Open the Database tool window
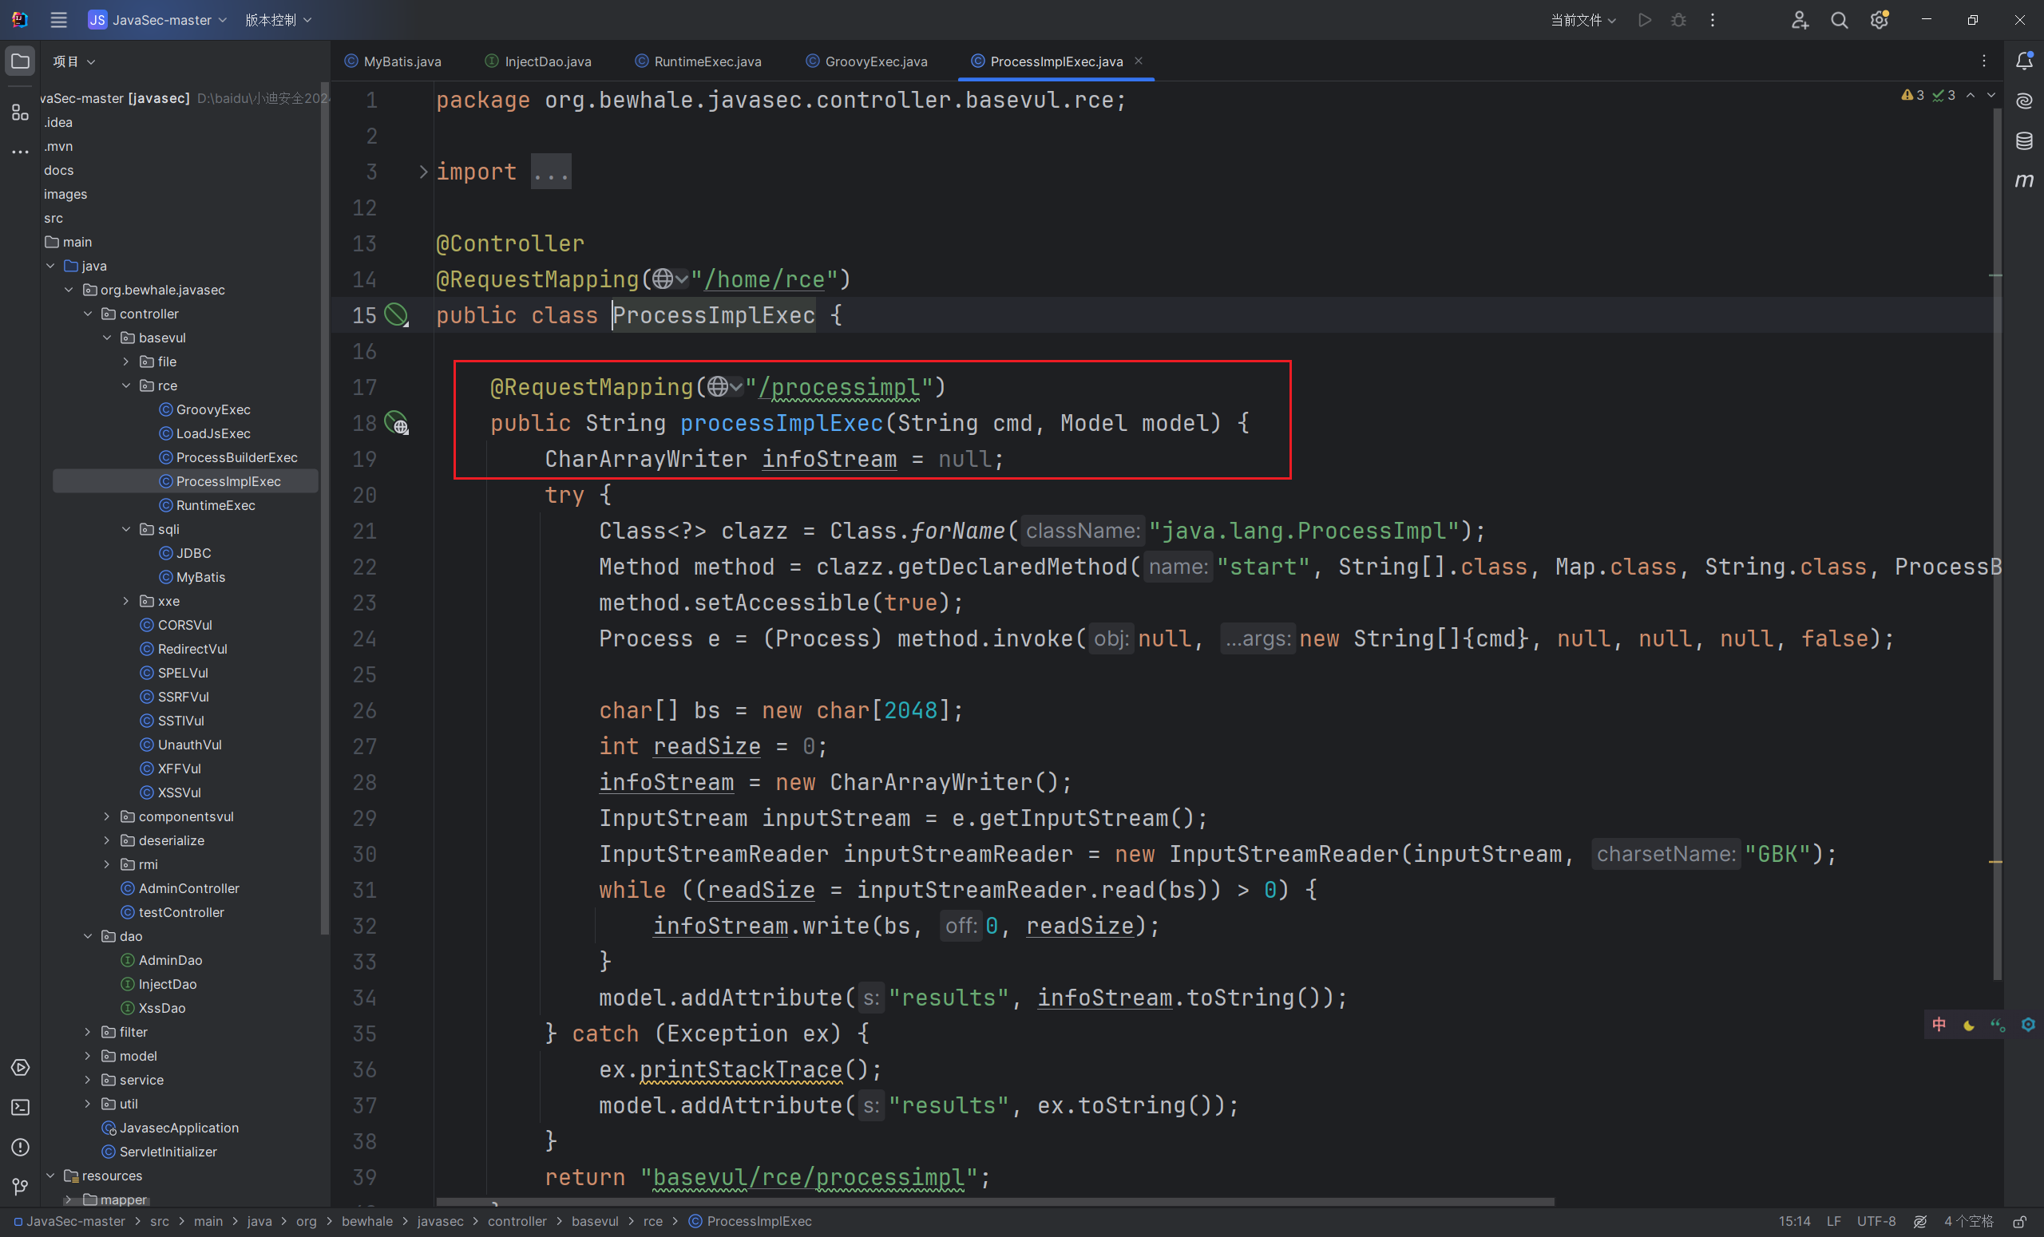Image resolution: width=2044 pixels, height=1237 pixels. [x=2024, y=140]
